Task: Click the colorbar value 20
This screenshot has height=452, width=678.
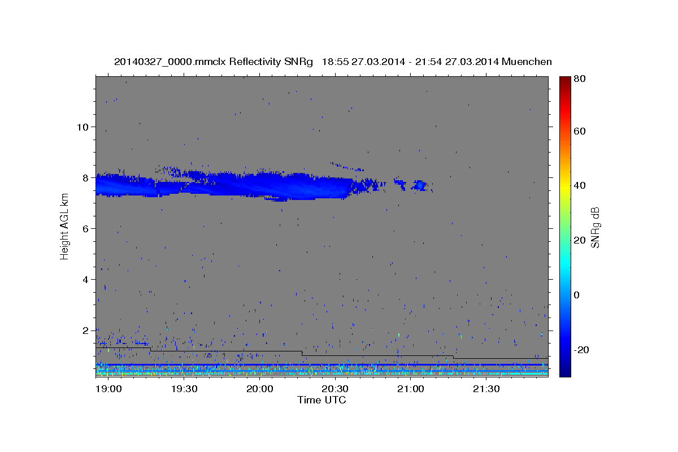Action: click(x=580, y=240)
